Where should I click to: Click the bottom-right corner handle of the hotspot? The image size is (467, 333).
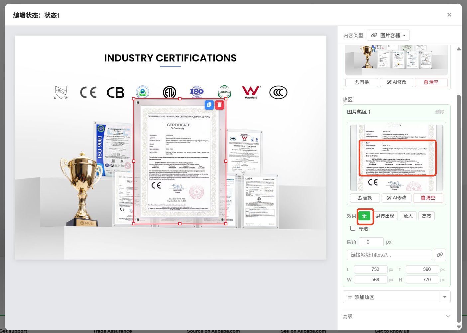coord(226,224)
